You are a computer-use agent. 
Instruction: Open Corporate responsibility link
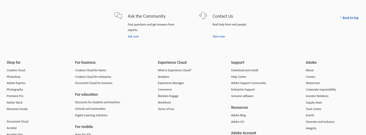pos(321,89)
